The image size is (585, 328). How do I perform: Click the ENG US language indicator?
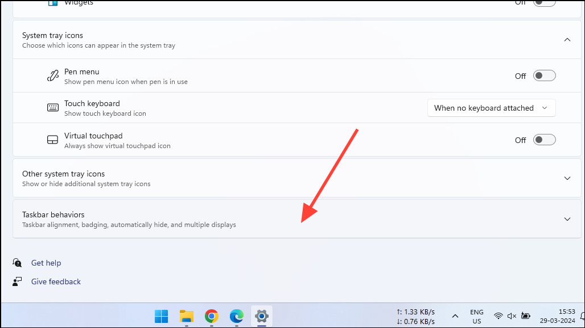click(476, 316)
